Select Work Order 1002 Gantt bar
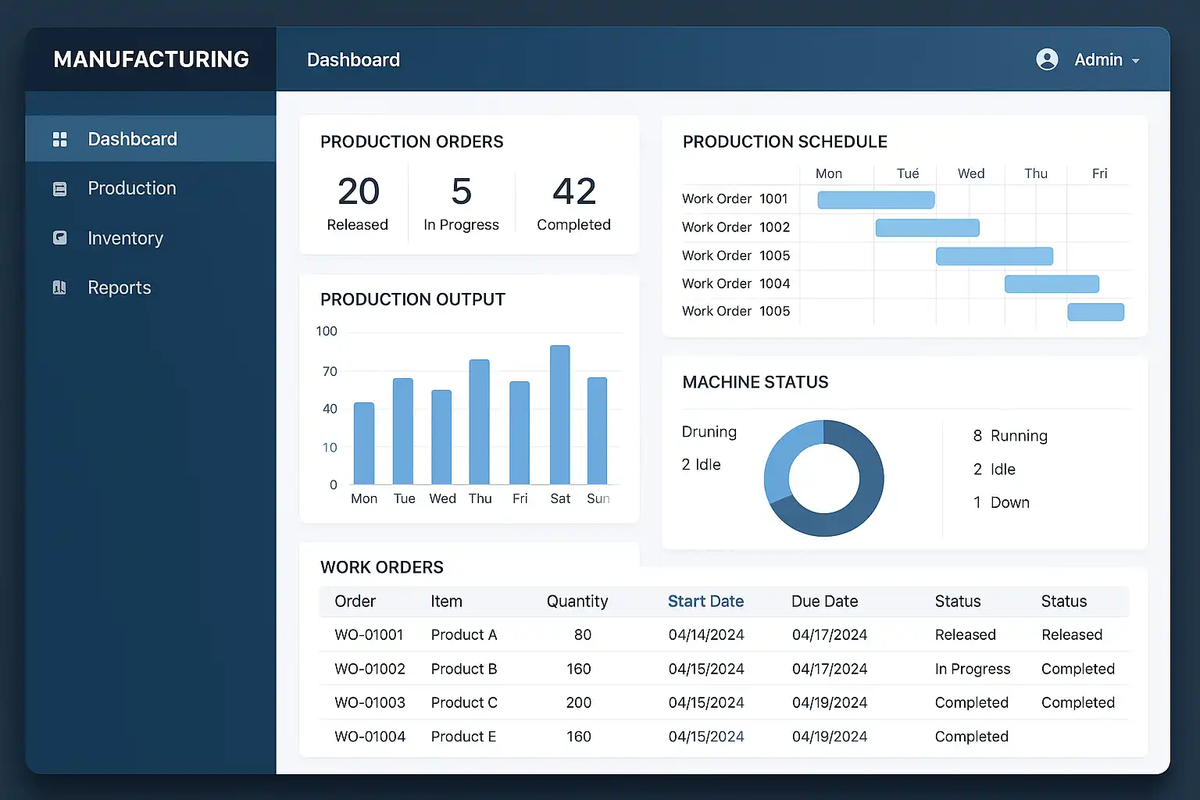The height and width of the screenshot is (800, 1200). (x=927, y=227)
